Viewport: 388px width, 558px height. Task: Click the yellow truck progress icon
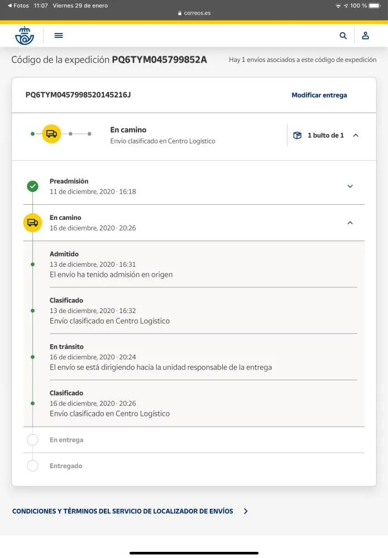tap(51, 134)
